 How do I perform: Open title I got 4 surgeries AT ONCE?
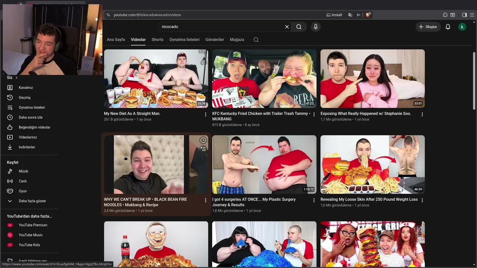click(254, 202)
